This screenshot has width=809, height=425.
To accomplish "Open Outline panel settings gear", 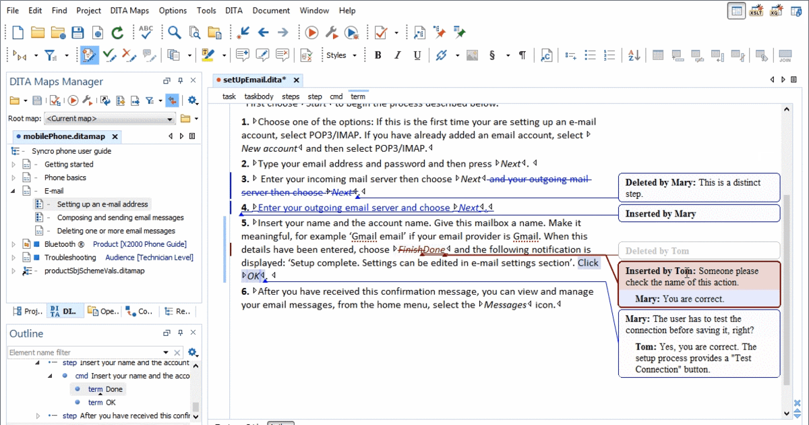I will click(x=192, y=352).
